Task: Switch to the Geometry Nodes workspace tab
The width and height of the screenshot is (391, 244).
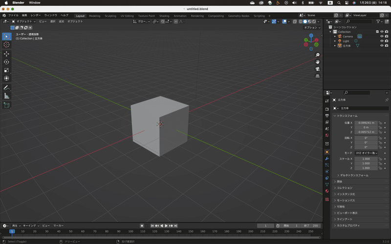Action: 239,16
